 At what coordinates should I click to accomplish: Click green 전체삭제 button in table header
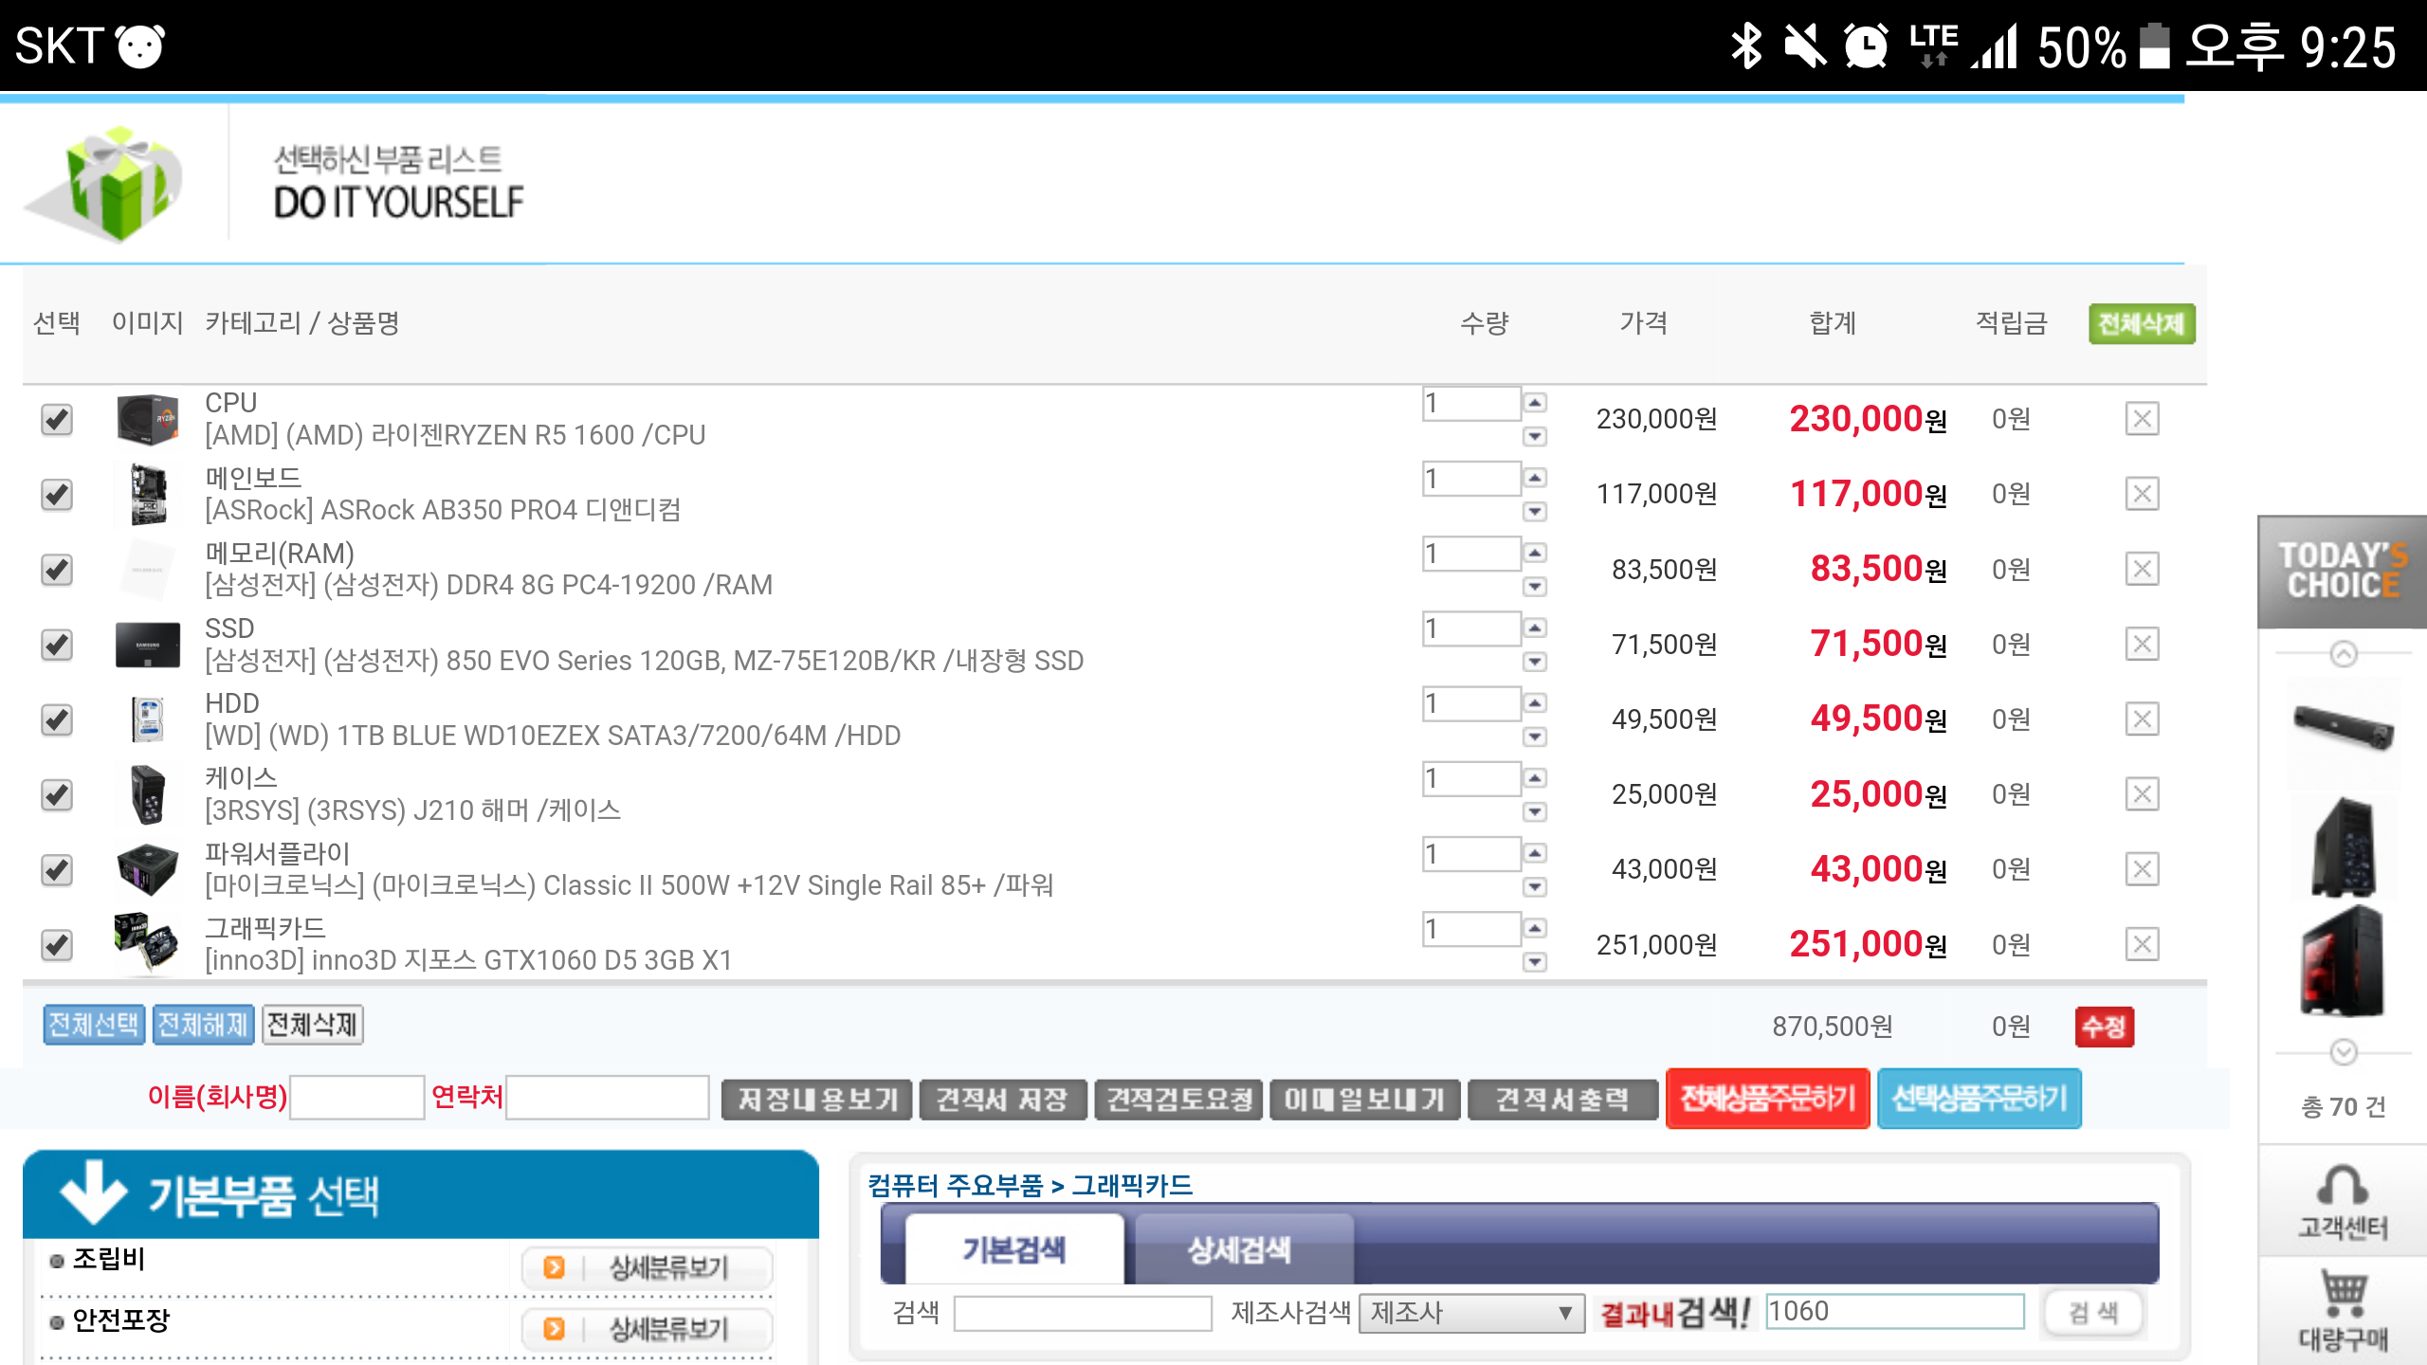tap(2142, 324)
